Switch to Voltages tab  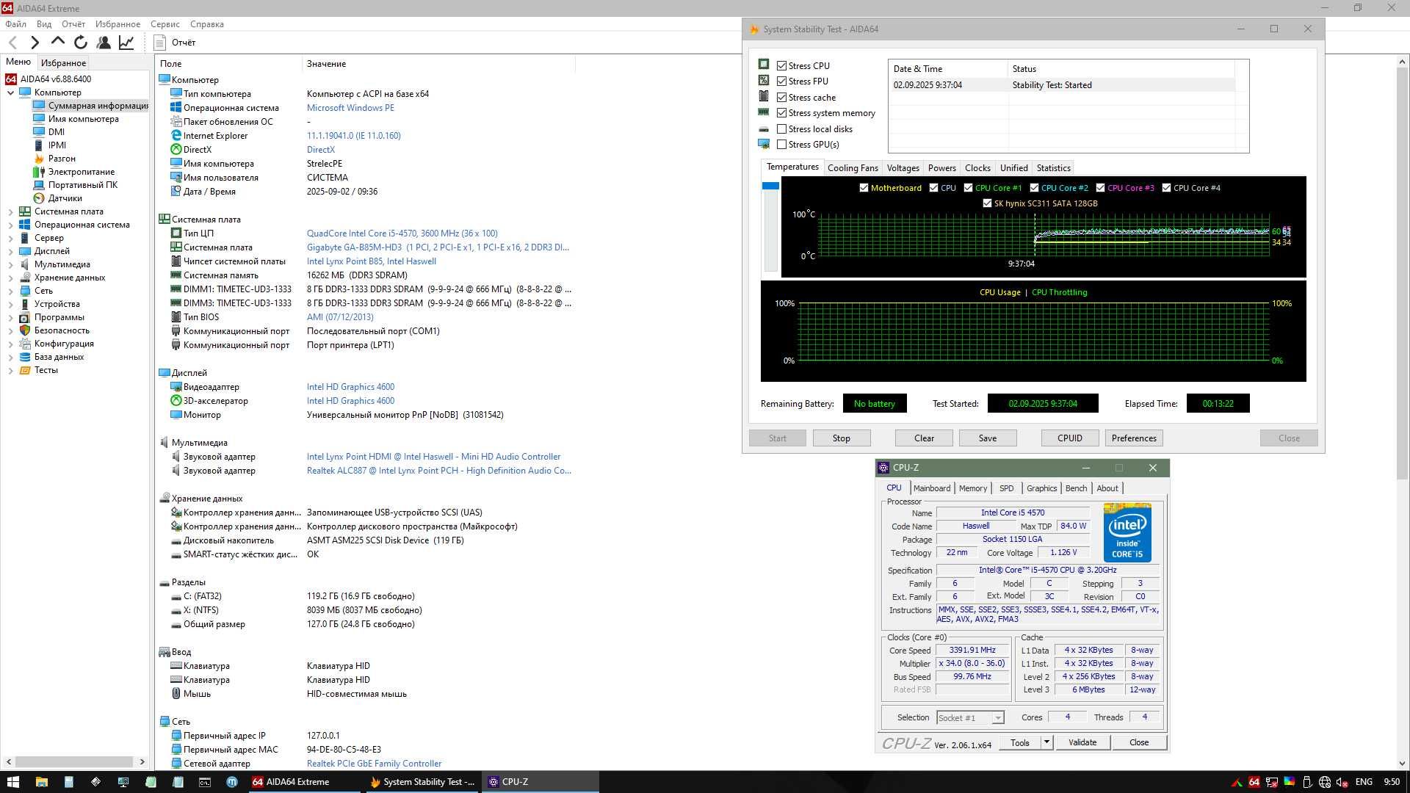pos(903,168)
